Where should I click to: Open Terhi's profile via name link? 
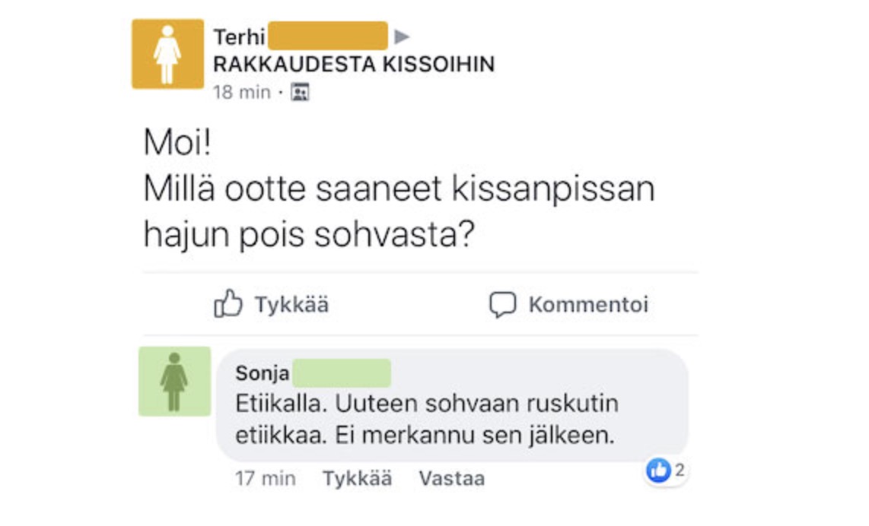click(x=239, y=36)
